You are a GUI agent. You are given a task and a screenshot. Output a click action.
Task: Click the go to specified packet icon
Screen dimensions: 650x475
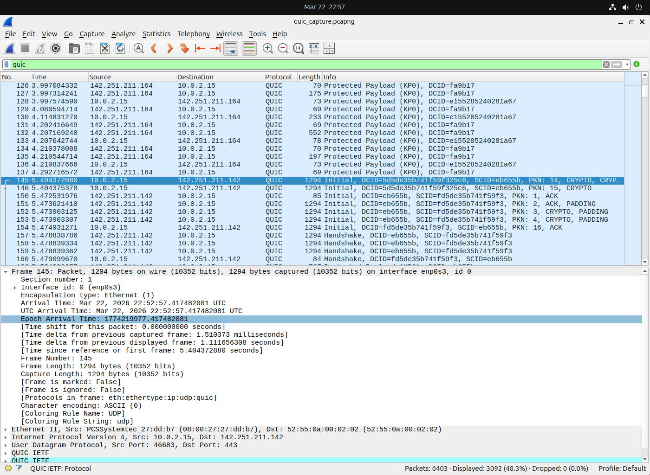pos(185,48)
